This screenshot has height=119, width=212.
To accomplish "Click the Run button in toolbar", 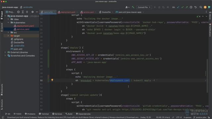I will (x=155, y=7).
